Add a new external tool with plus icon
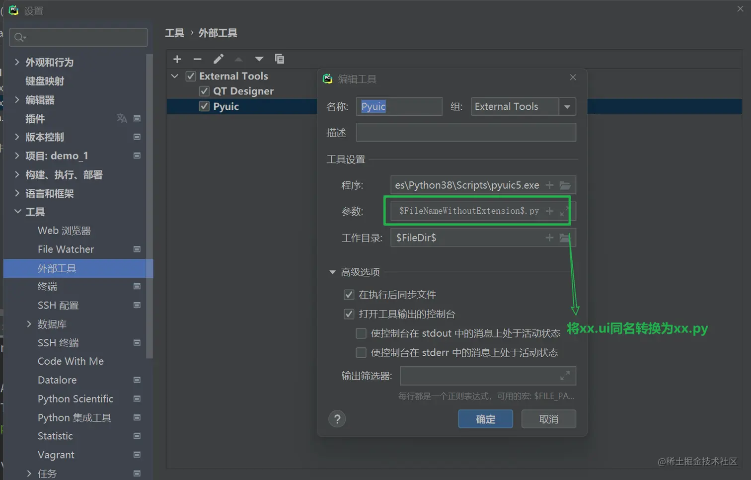751x480 pixels. tap(177, 59)
